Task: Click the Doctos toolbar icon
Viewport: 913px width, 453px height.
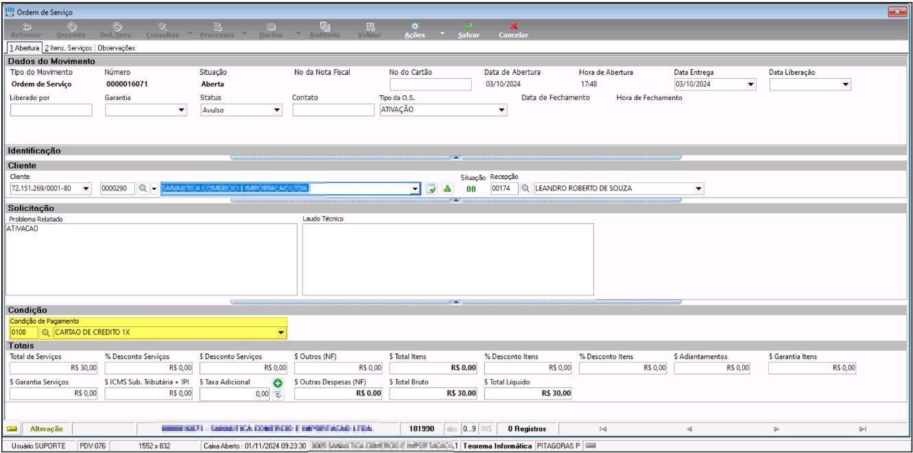Action: click(x=271, y=26)
